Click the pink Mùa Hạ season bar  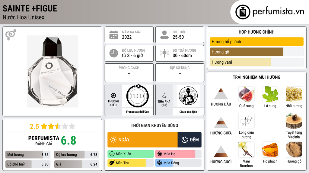point(175,154)
